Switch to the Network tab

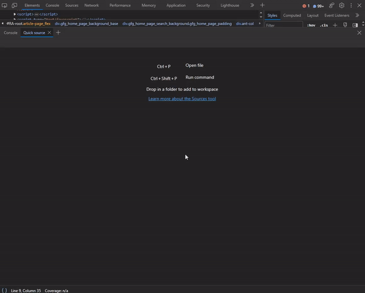tap(91, 5)
